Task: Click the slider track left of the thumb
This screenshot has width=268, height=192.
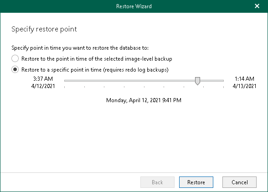Action: [129, 81]
